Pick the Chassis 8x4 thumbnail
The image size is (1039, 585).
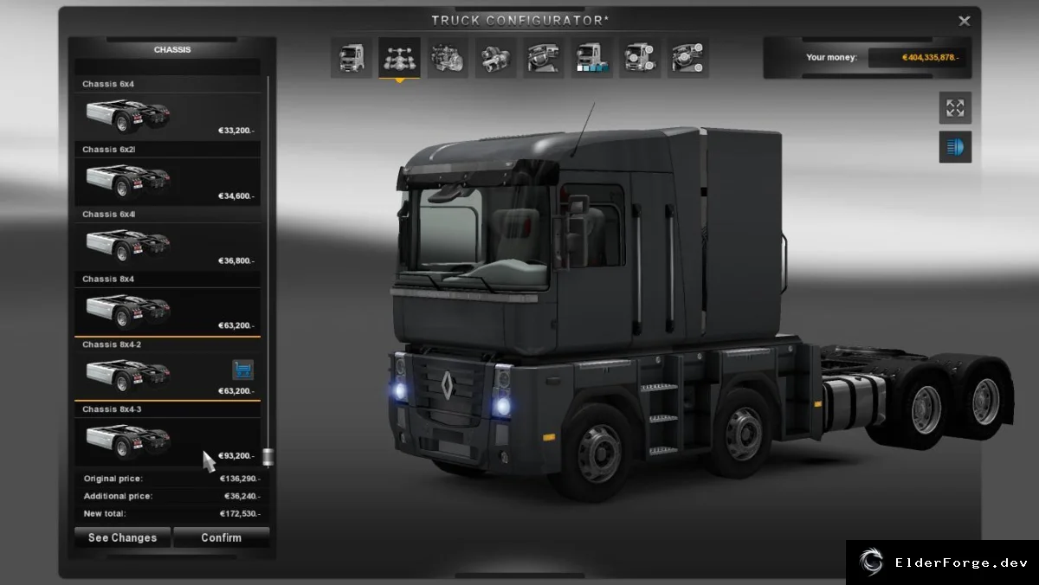coord(127,310)
